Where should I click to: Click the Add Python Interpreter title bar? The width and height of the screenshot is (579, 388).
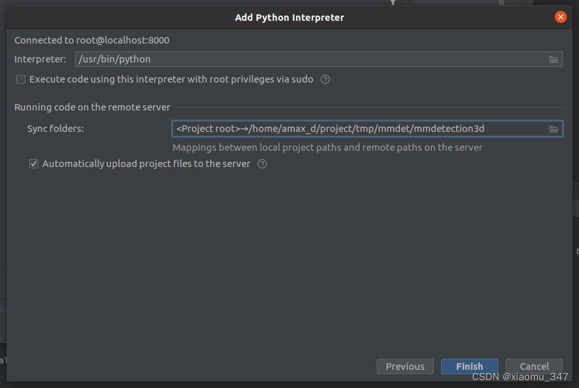tap(289, 18)
